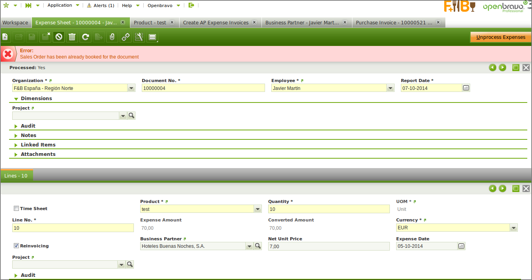This screenshot has width=532, height=280.
Task: Click the Line No. input field
Action: pos(73,227)
